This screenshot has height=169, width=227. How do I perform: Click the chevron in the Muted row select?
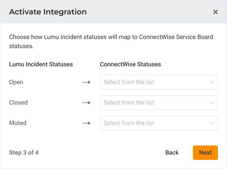pos(211,123)
